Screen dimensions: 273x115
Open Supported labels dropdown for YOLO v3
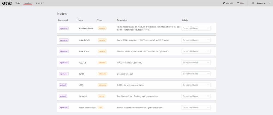pos(196,62)
